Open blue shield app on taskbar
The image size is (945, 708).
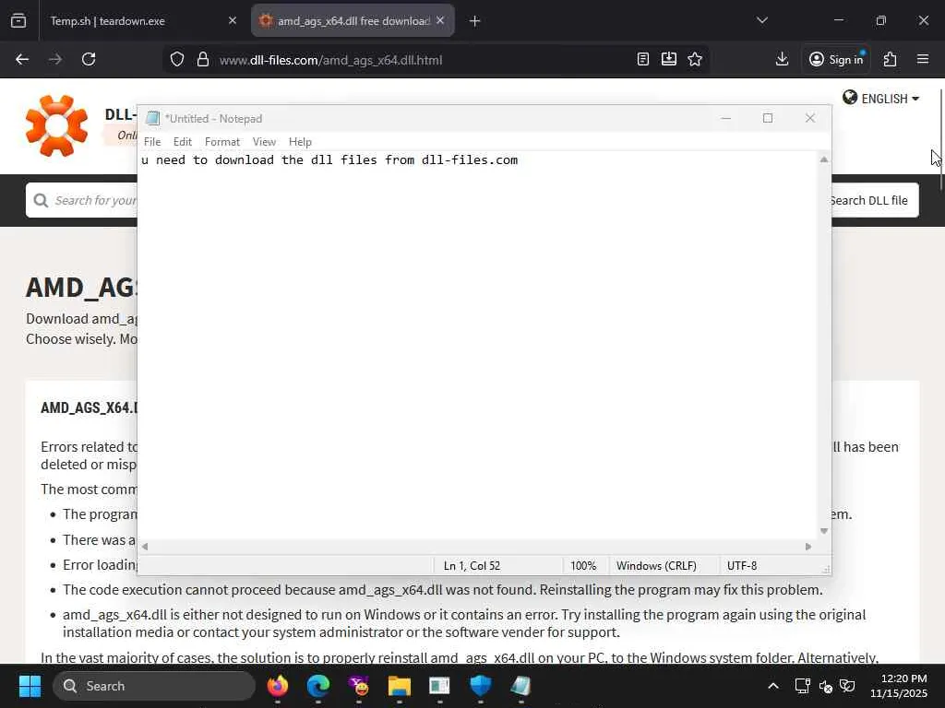tap(480, 686)
